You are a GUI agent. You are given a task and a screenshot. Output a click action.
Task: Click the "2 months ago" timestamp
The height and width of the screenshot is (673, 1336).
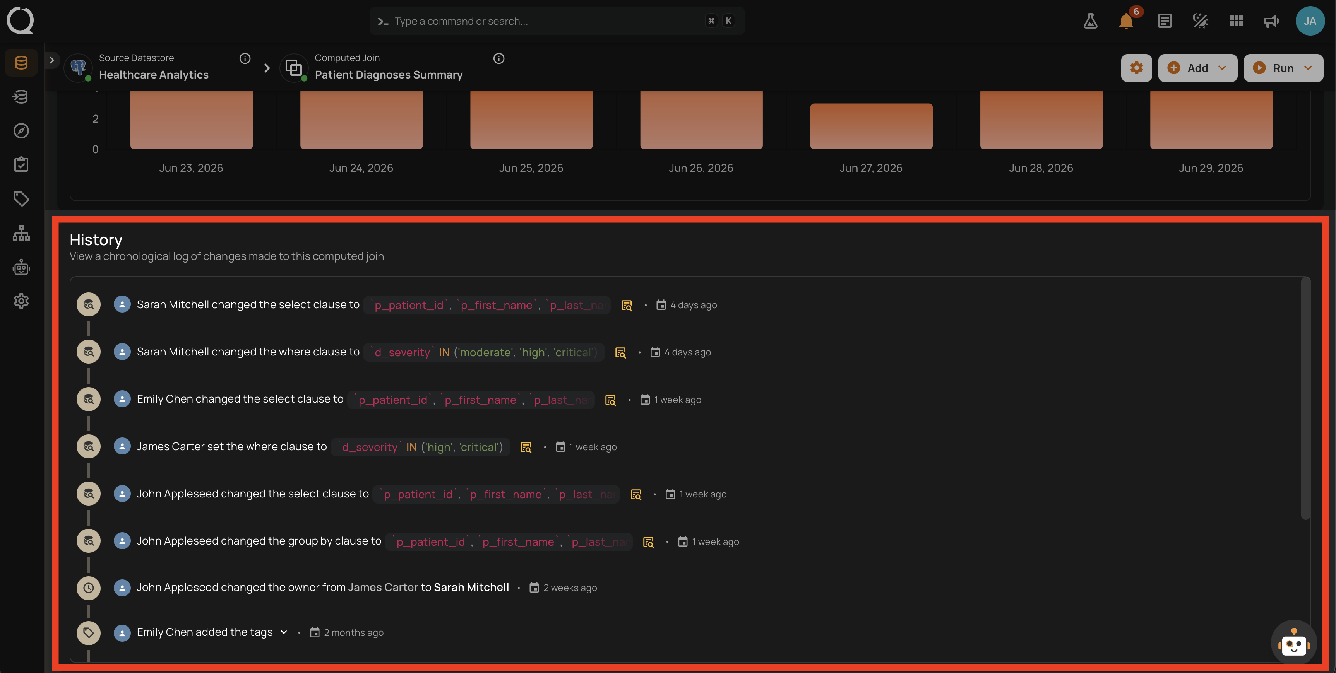[354, 632]
